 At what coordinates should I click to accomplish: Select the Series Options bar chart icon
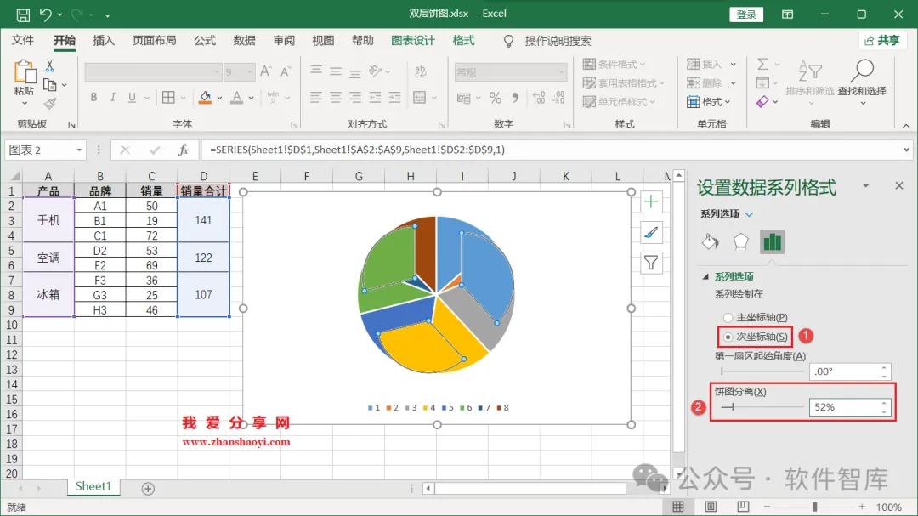pyautogui.click(x=772, y=241)
